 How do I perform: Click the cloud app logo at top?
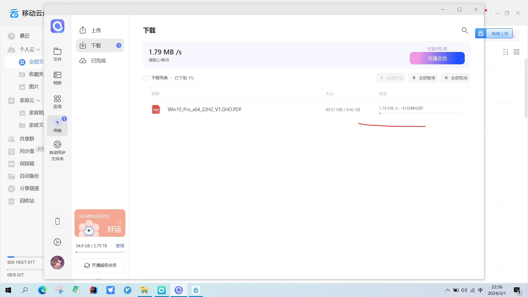pos(57,26)
